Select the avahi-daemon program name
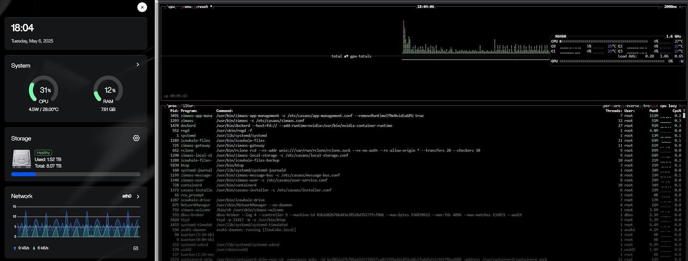This screenshot has height=261, width=688. pyautogui.click(x=193, y=230)
